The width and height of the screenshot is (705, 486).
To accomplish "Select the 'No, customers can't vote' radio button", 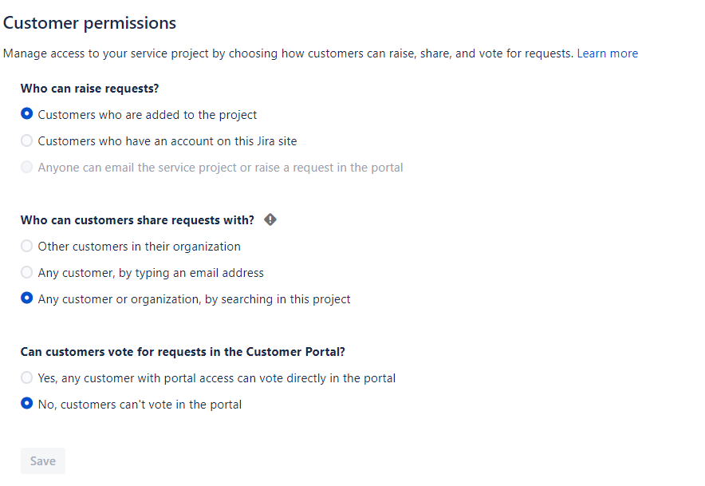I will click(x=27, y=404).
